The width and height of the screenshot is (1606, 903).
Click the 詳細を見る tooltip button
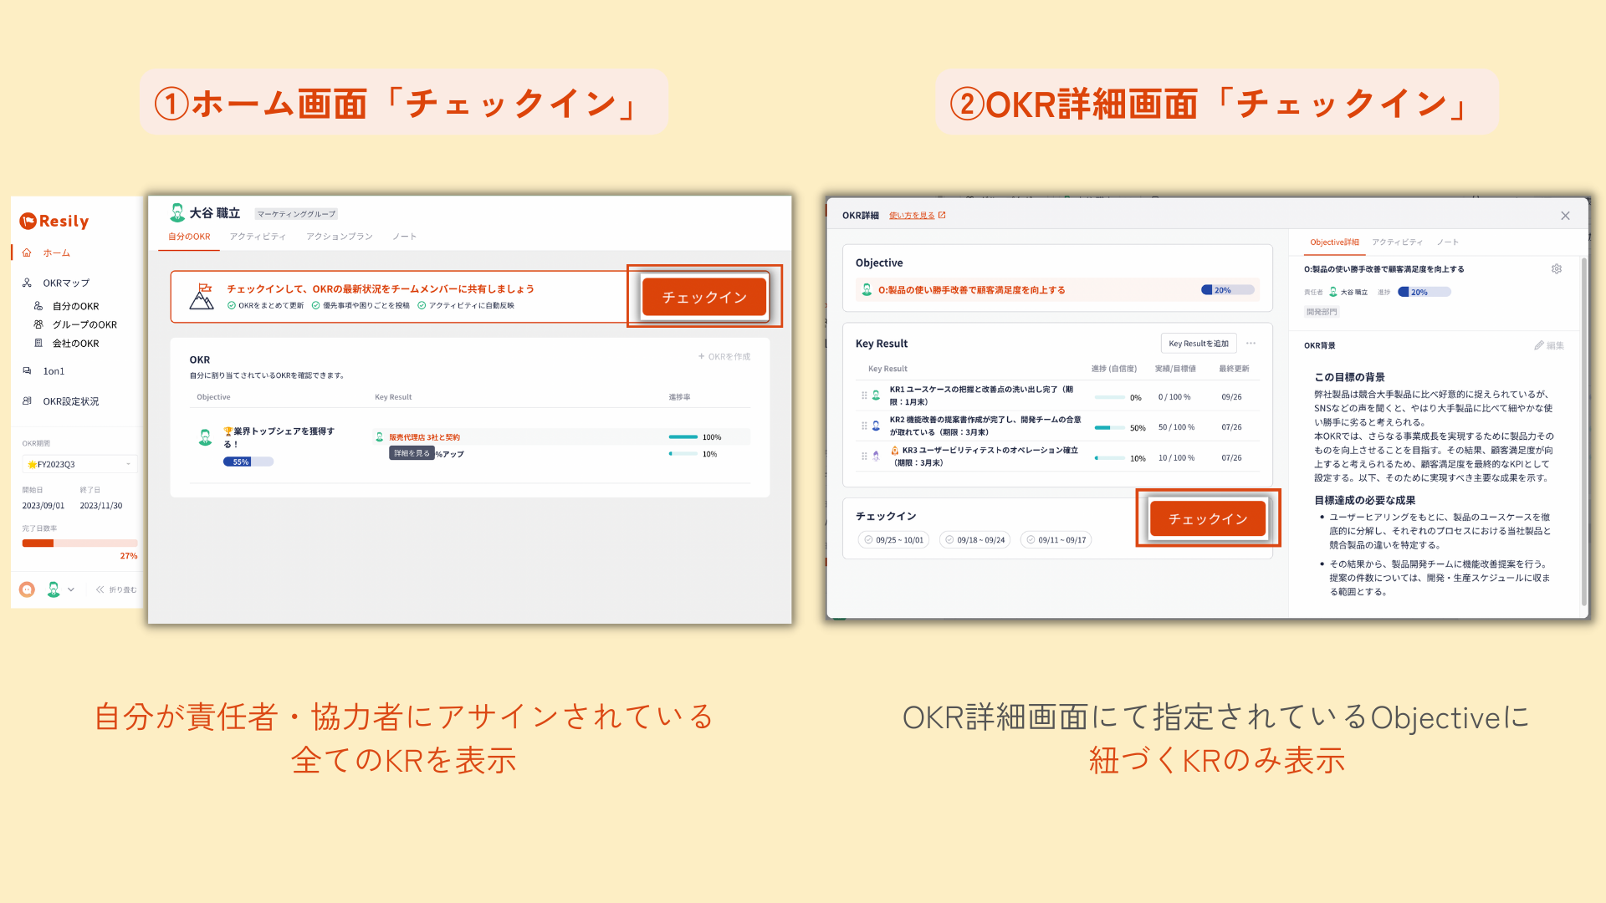click(x=412, y=453)
